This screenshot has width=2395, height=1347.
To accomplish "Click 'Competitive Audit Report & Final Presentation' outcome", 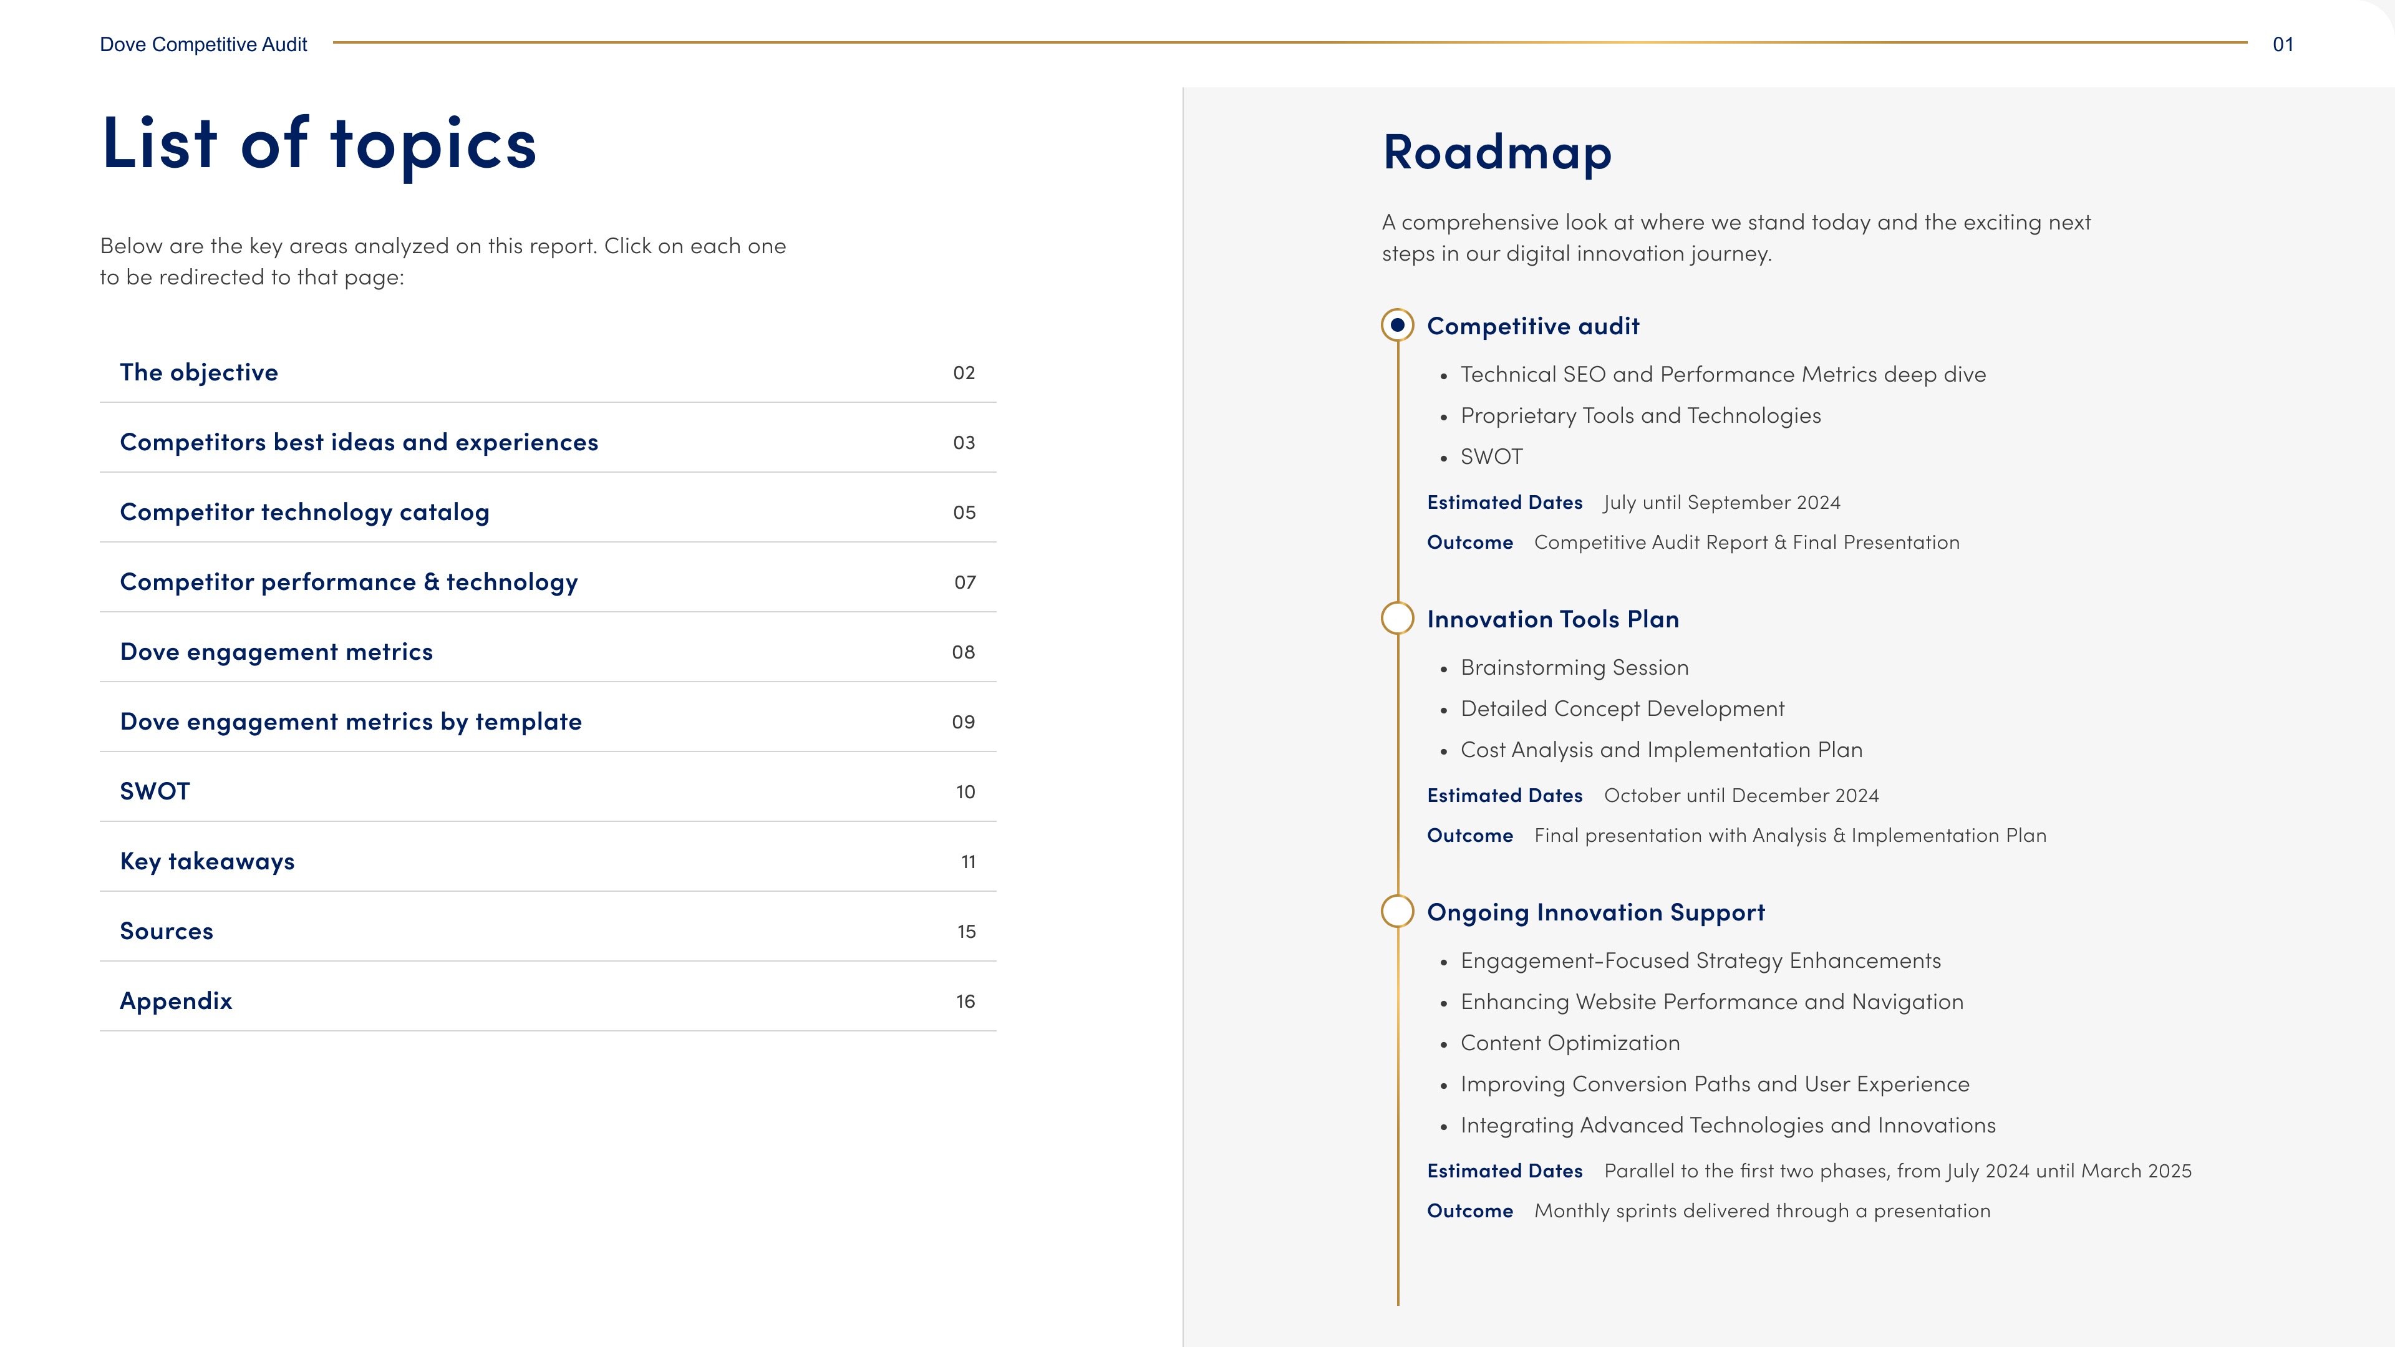I will click(x=1747, y=542).
